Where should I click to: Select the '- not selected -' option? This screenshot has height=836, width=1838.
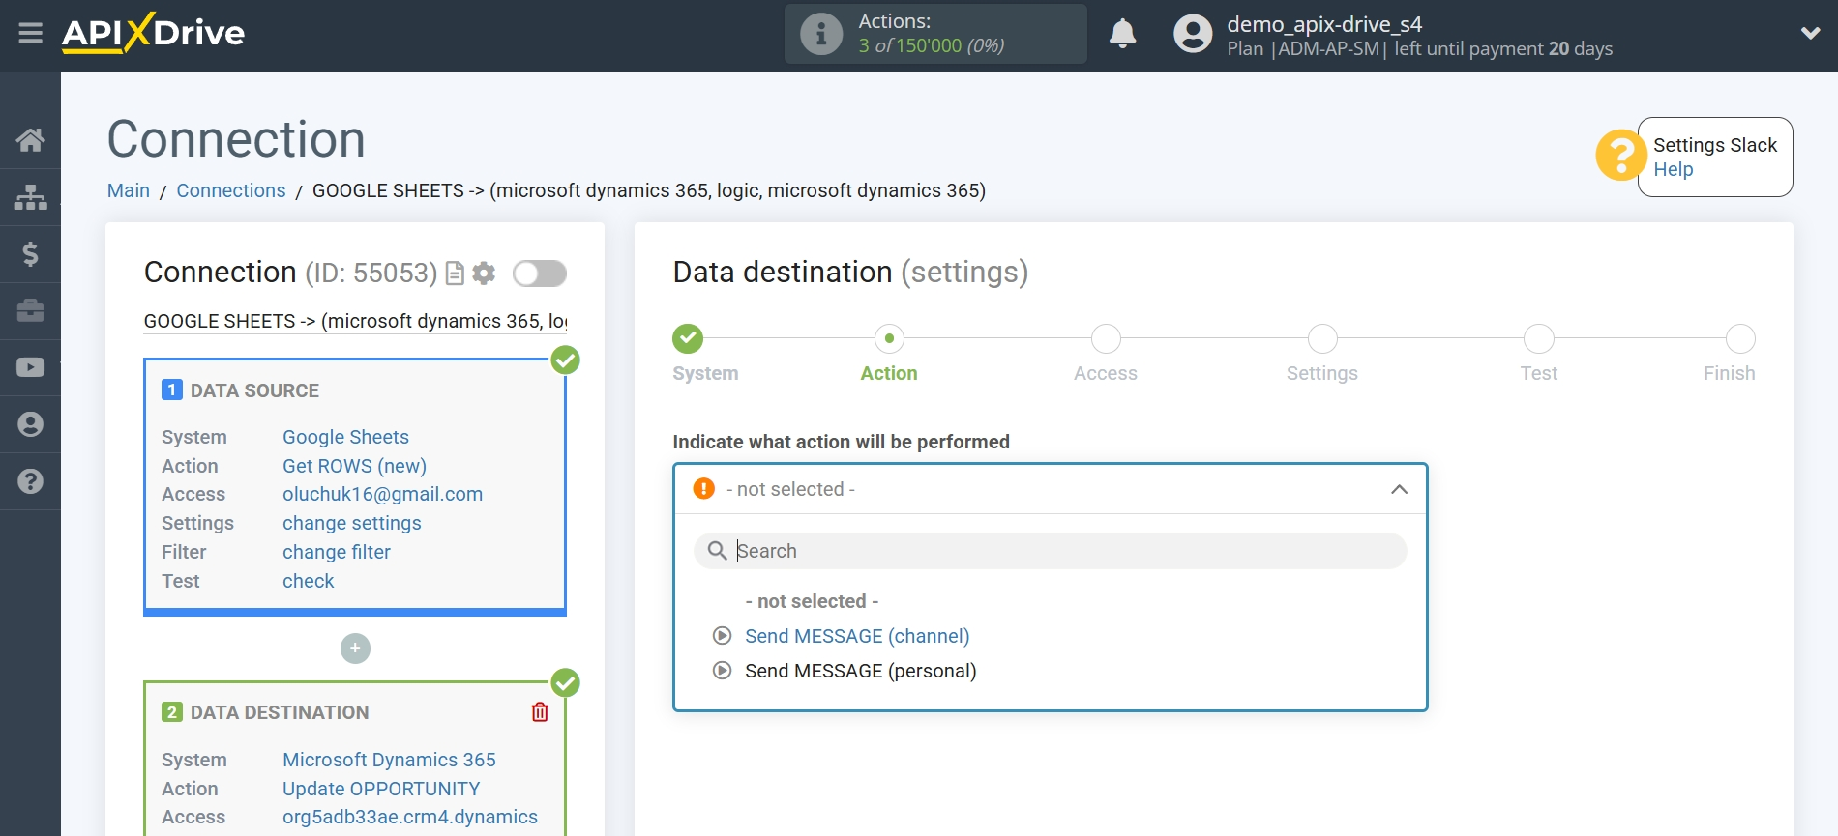point(812,601)
